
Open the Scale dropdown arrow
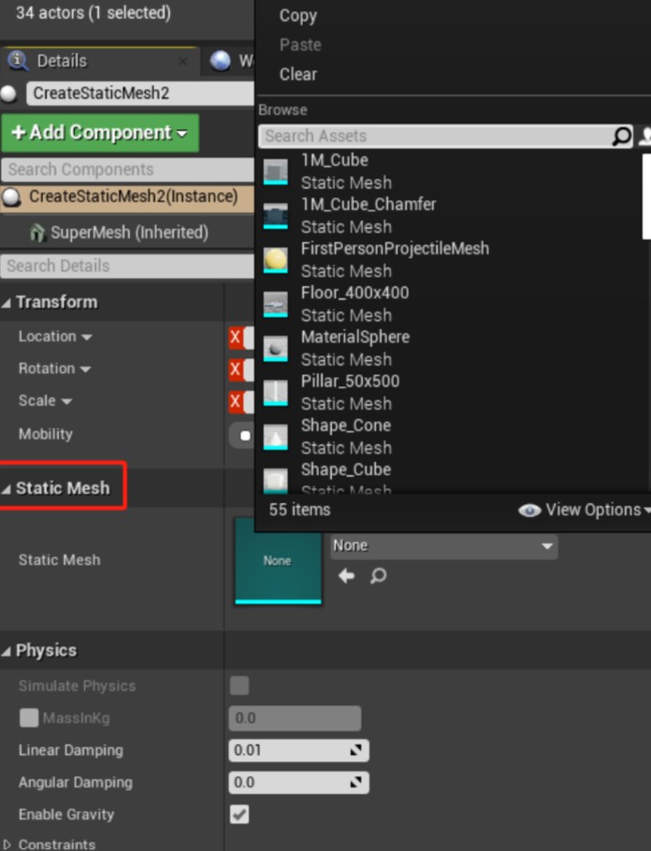pyautogui.click(x=66, y=401)
